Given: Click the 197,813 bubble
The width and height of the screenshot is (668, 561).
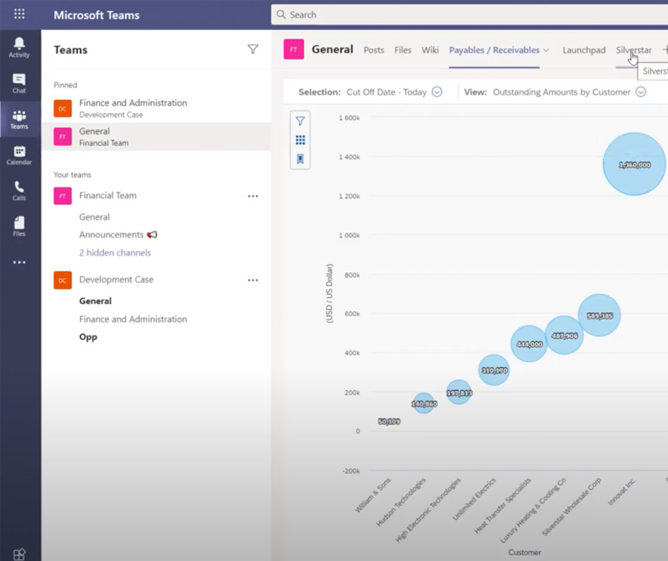Looking at the screenshot, I should [459, 392].
